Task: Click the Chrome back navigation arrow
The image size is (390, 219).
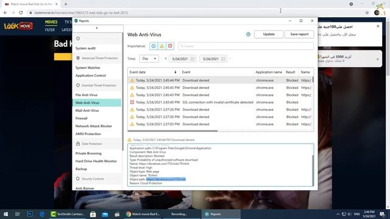Action: pos(5,13)
